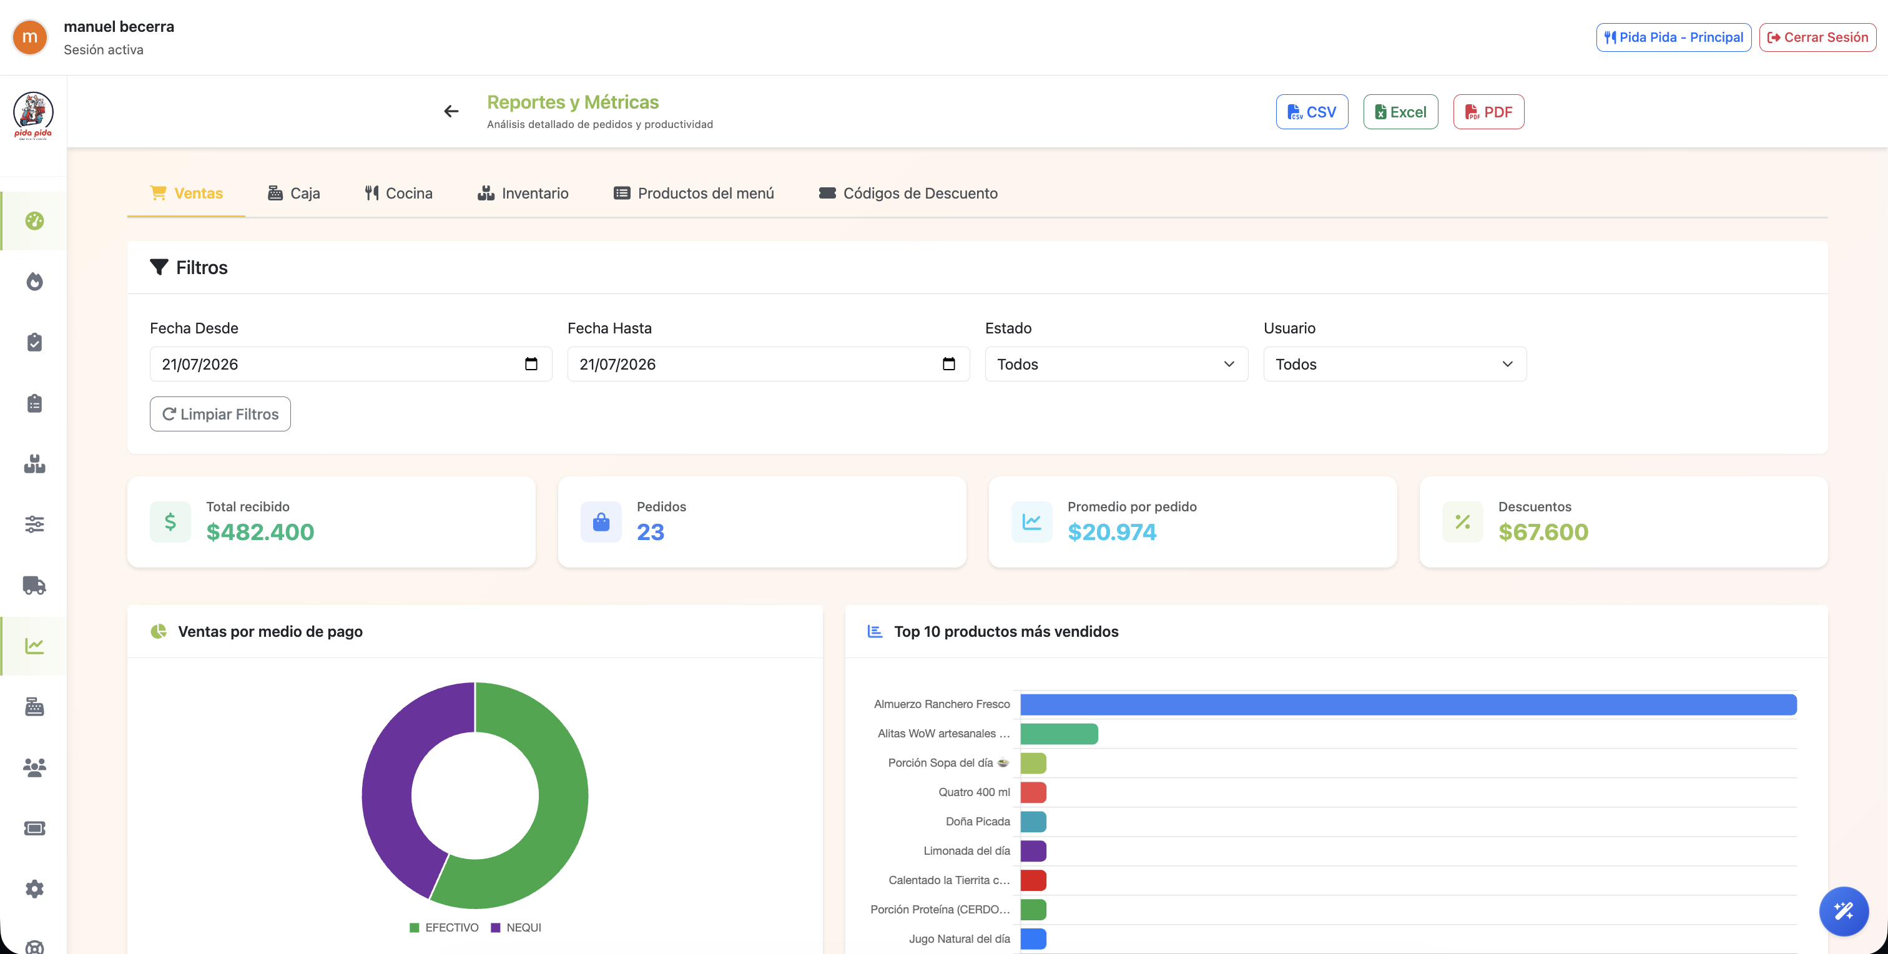
Task: Open the cash register sidebar icon
Action: coord(34,706)
